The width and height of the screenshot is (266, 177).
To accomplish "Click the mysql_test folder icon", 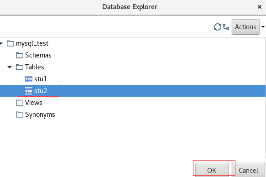I will [10, 43].
